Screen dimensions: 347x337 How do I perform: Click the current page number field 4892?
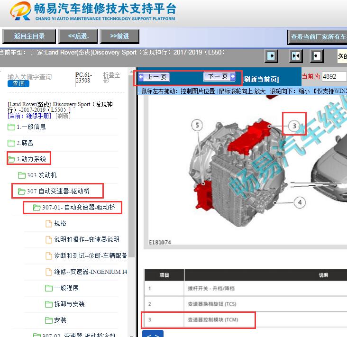(x=334, y=77)
